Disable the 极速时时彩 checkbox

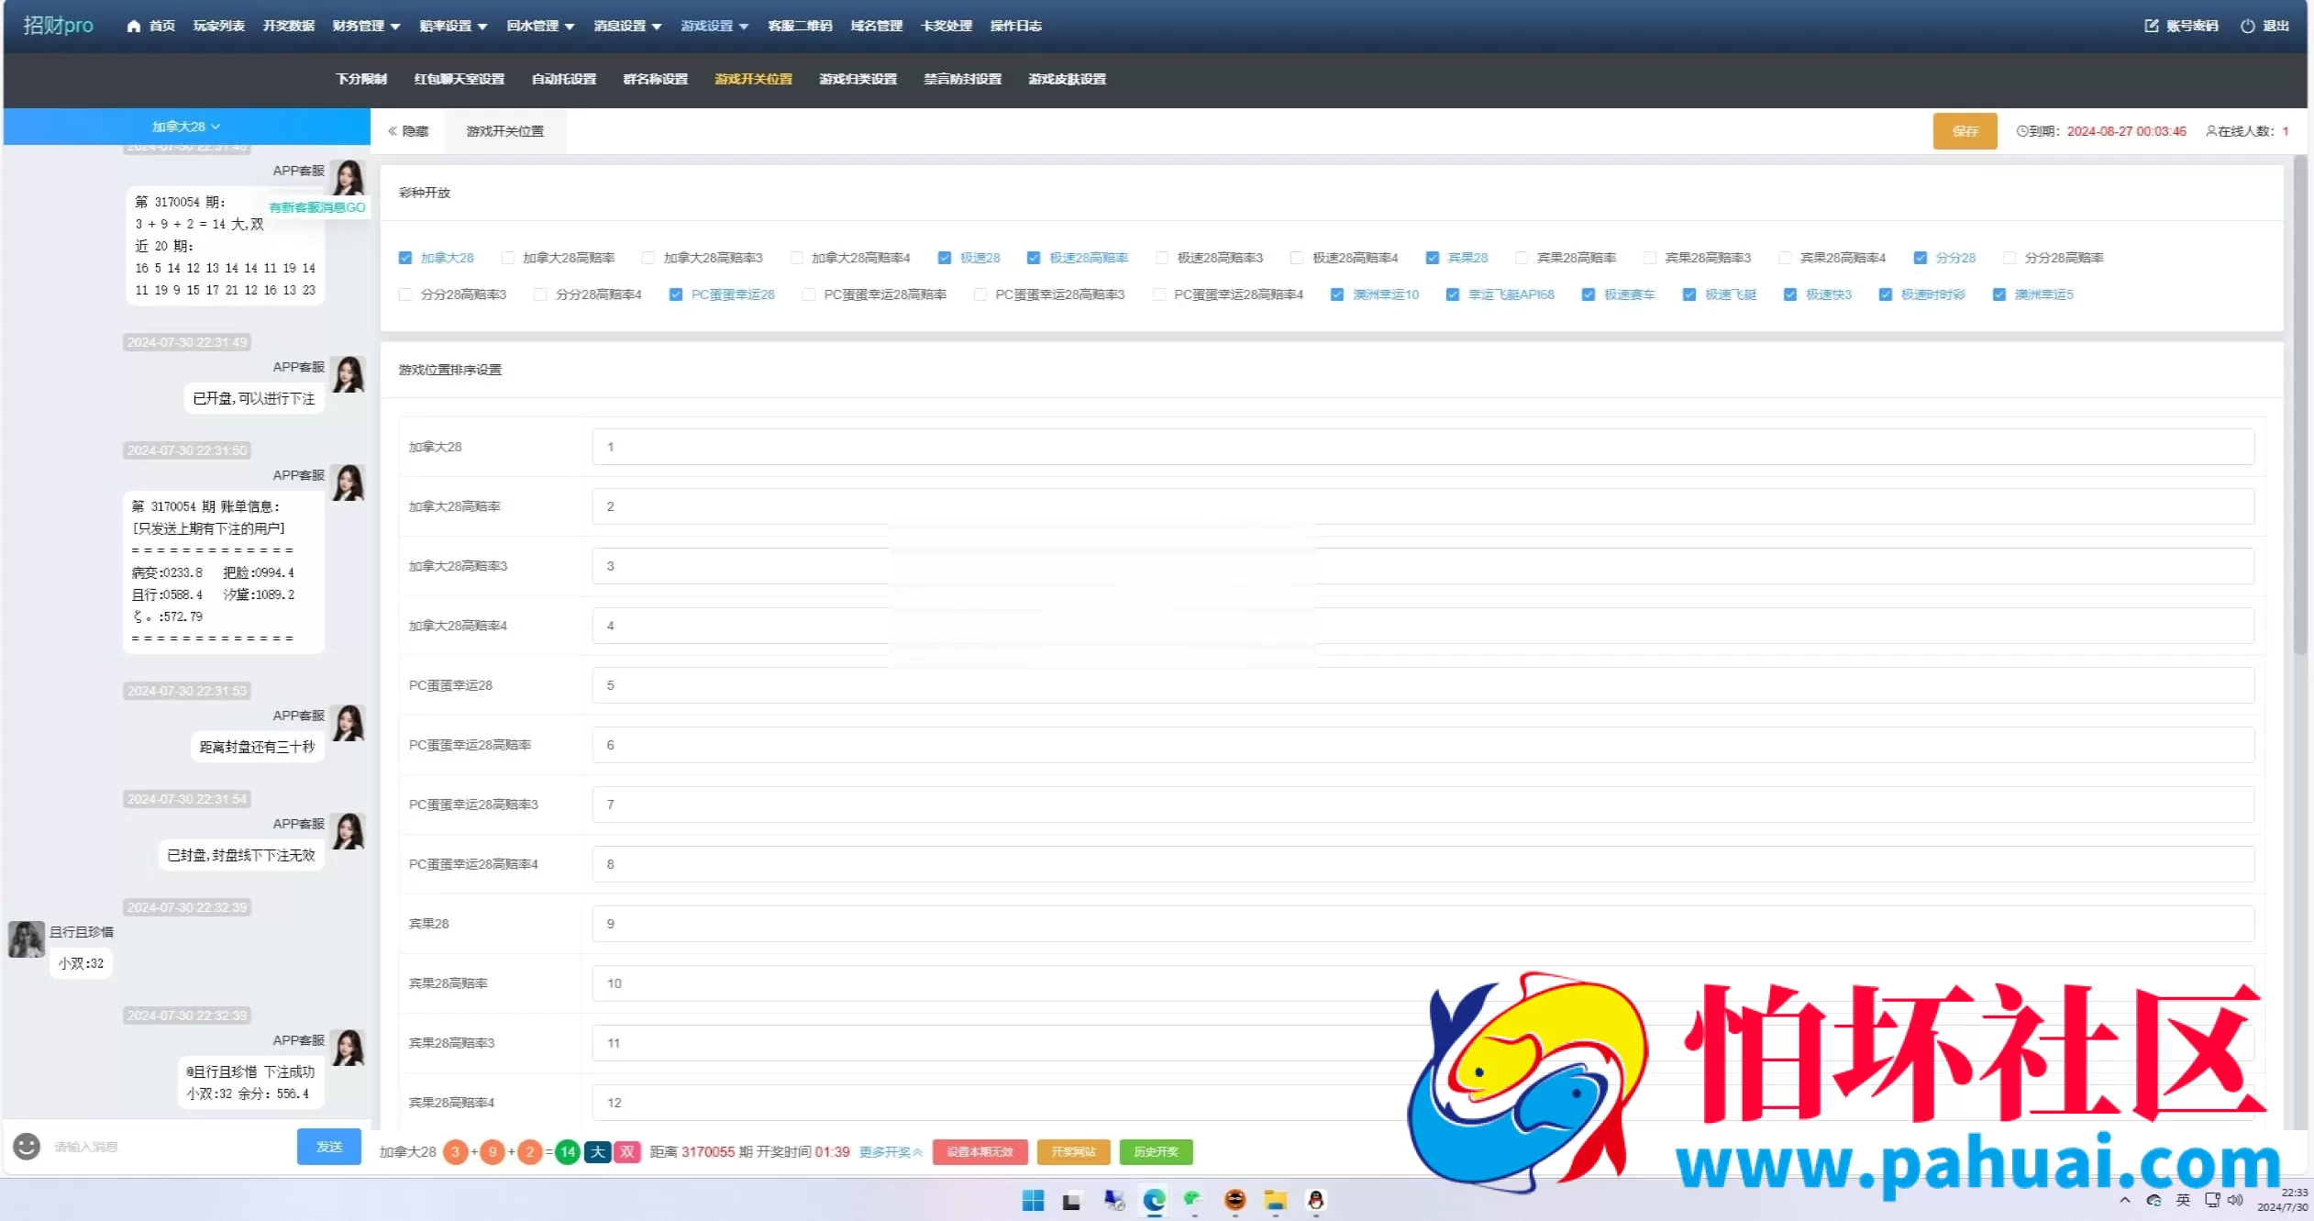click(x=1886, y=294)
